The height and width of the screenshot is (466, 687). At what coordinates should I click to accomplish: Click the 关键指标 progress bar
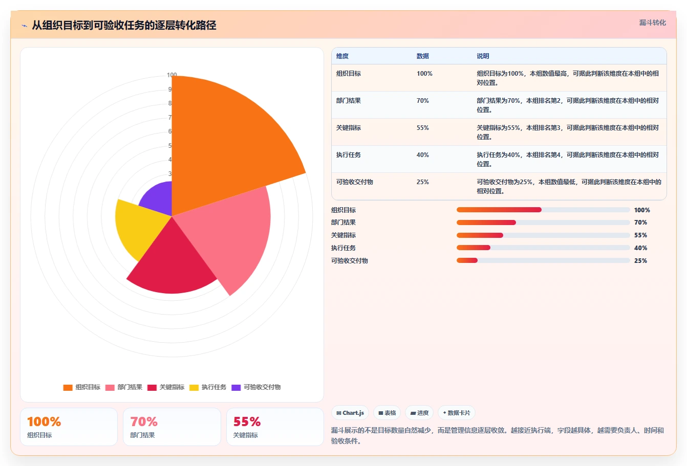click(x=543, y=235)
